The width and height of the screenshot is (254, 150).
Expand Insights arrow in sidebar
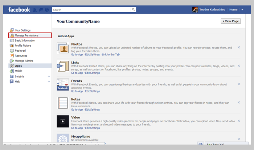pos(49,77)
